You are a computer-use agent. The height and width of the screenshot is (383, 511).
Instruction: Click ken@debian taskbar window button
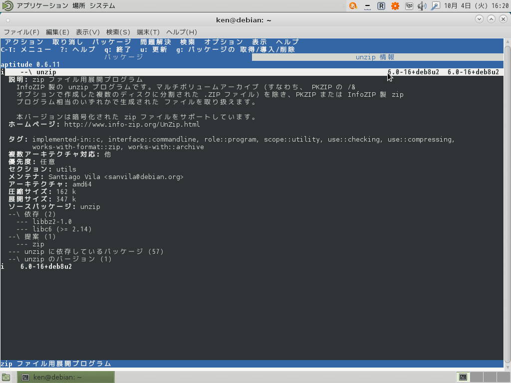click(65, 377)
